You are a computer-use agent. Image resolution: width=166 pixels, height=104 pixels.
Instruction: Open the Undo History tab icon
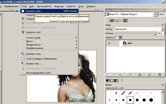point(121,21)
